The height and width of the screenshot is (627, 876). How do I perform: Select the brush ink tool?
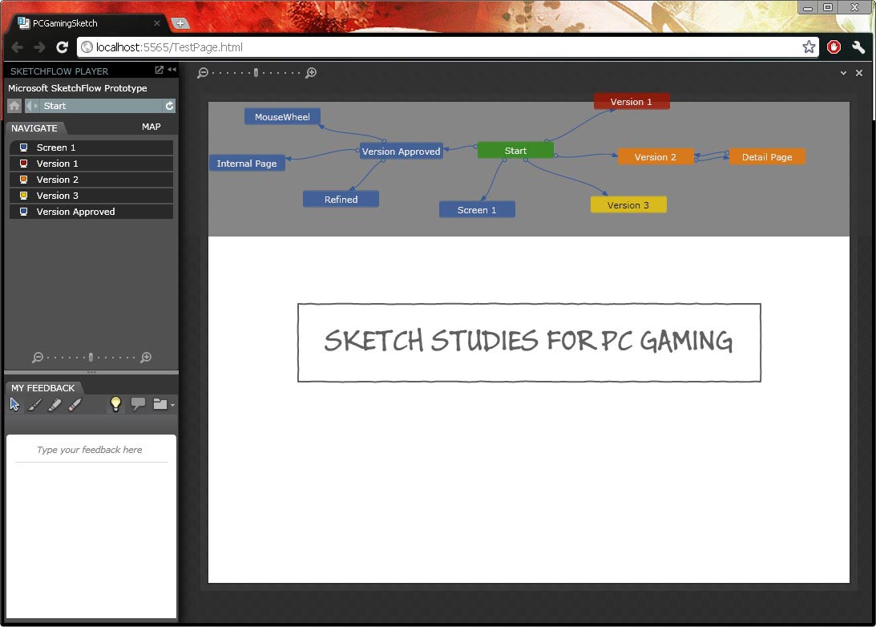(x=34, y=404)
